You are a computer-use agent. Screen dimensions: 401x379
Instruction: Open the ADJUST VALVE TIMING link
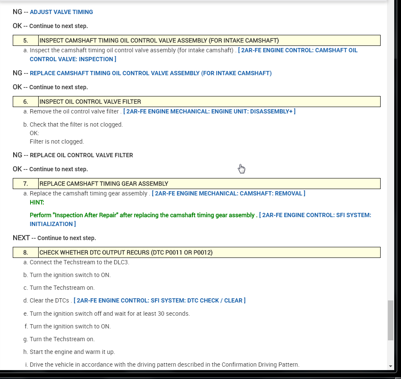[61, 12]
